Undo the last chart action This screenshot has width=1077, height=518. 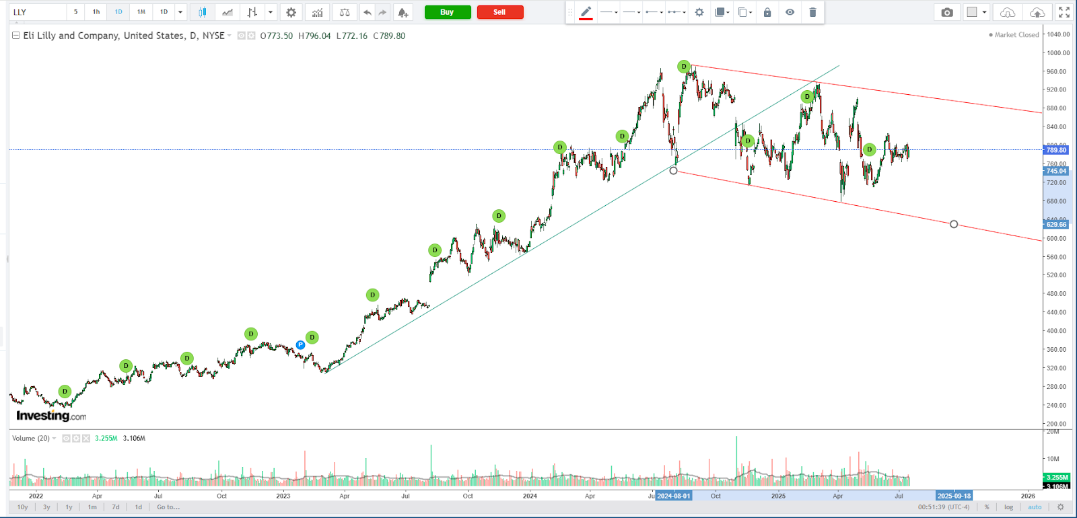(x=367, y=12)
